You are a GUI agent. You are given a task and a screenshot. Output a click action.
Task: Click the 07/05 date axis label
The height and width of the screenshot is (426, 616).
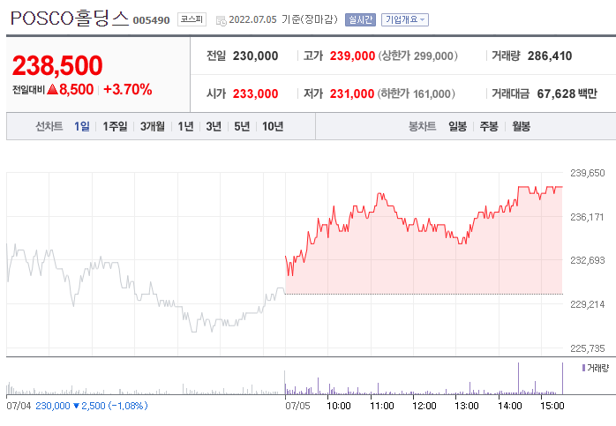pos(297,406)
